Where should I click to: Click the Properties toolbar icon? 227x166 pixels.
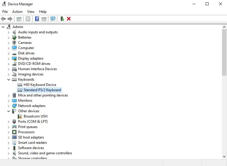[28, 19]
